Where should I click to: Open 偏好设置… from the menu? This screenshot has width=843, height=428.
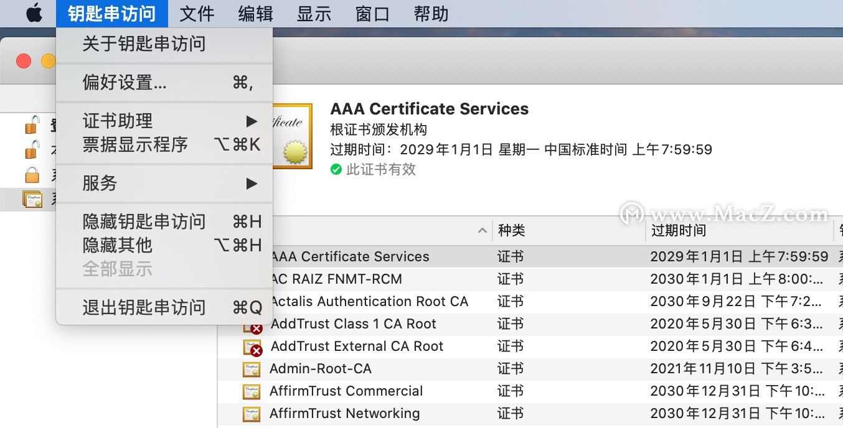point(164,82)
